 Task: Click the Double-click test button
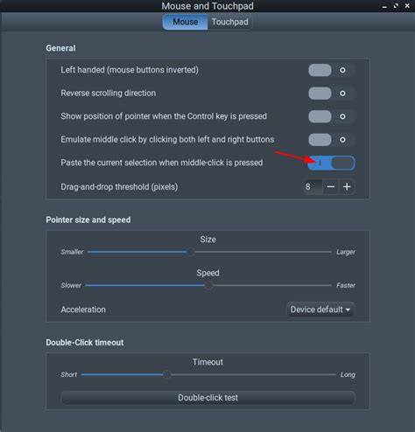(207, 398)
